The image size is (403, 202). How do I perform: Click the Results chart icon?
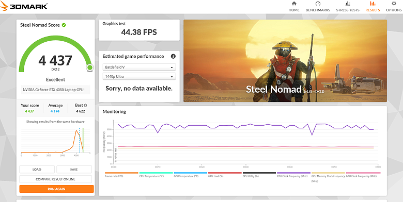(373, 4)
